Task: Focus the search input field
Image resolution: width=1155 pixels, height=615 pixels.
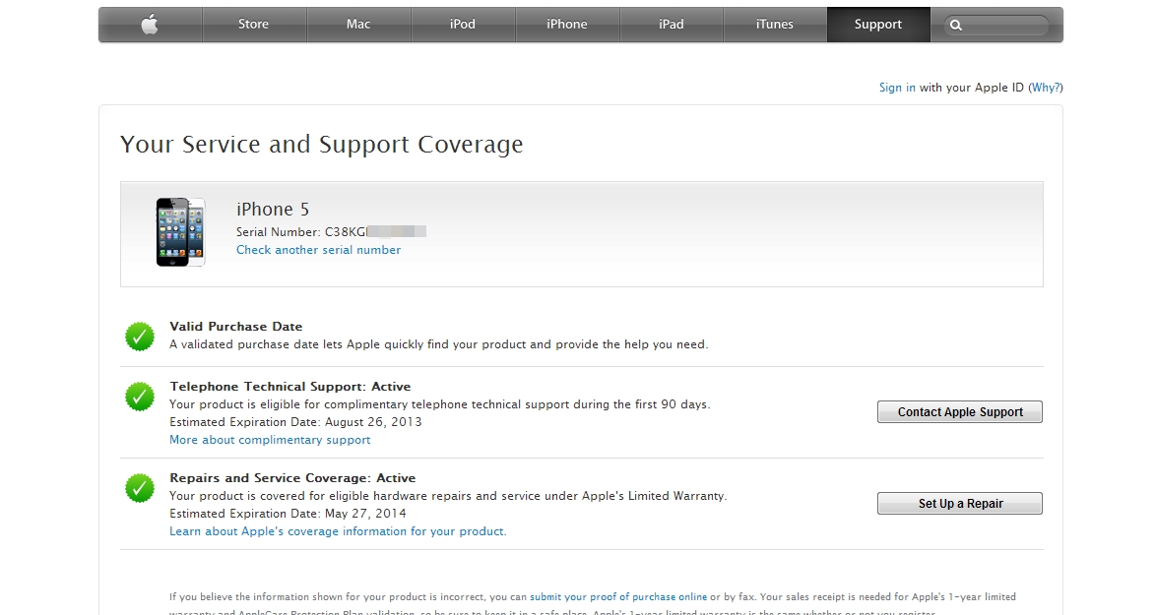Action: [995, 25]
